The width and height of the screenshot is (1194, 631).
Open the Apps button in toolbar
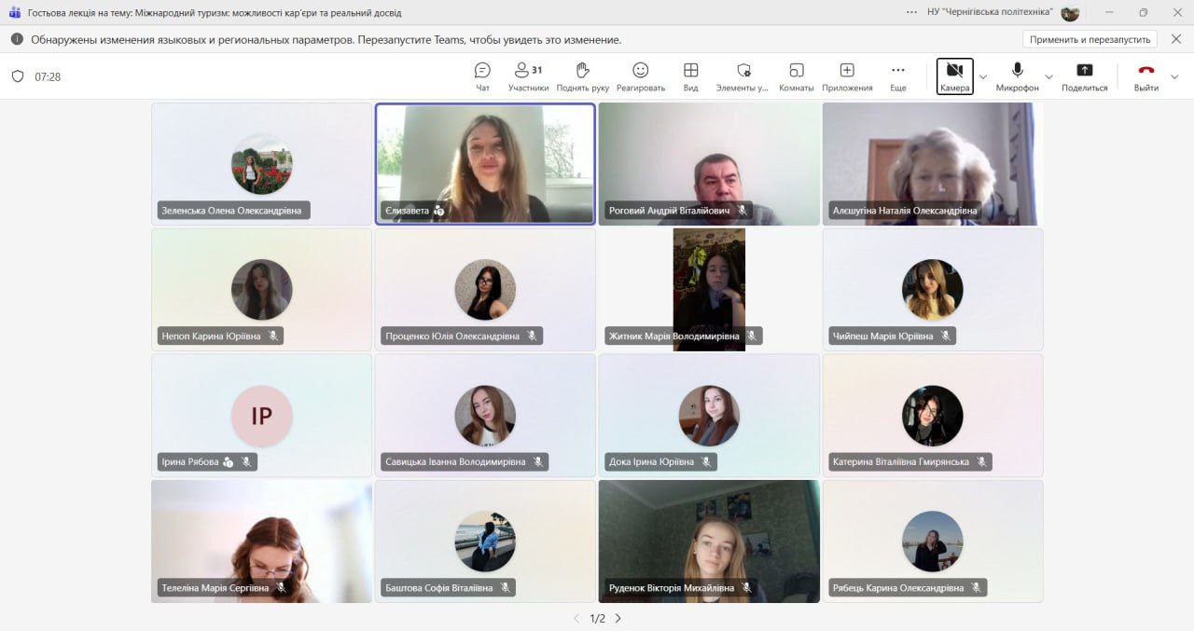pyautogui.click(x=847, y=76)
